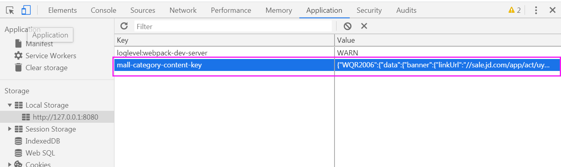Click the clear all circle-slash icon
This screenshot has height=167, width=561.
coord(347,26)
